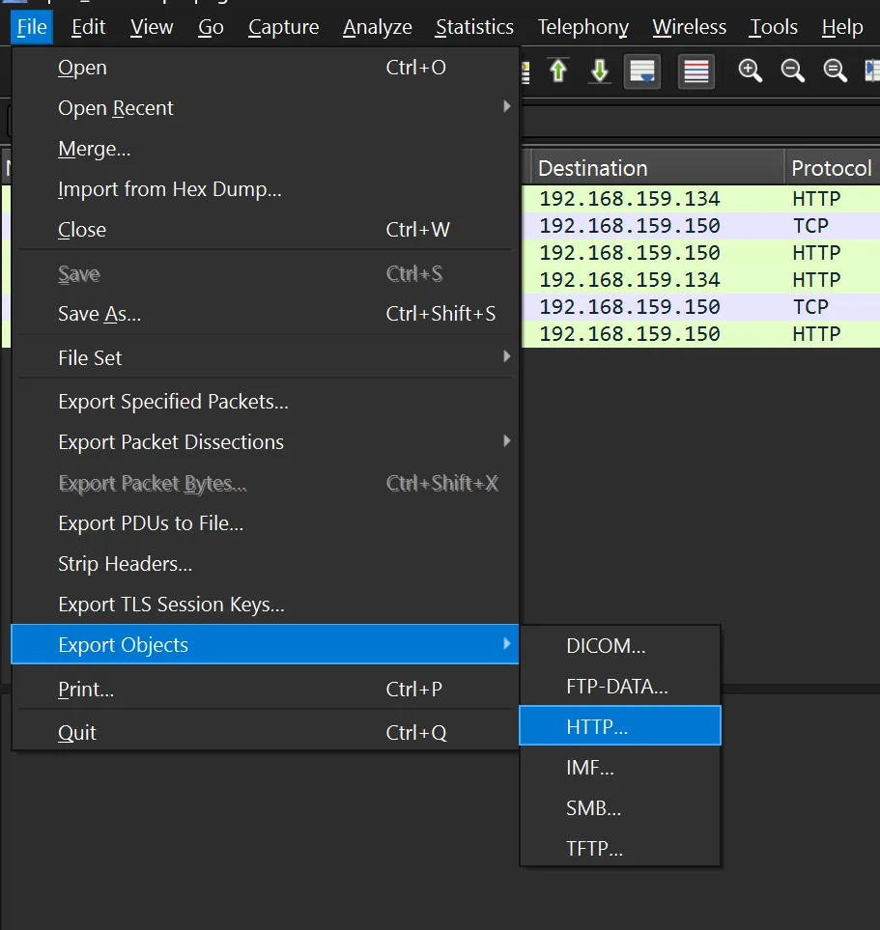Select Export Specified Packets...

pyautogui.click(x=265, y=402)
